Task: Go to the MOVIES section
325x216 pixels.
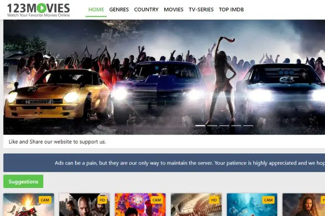Action: (x=173, y=10)
